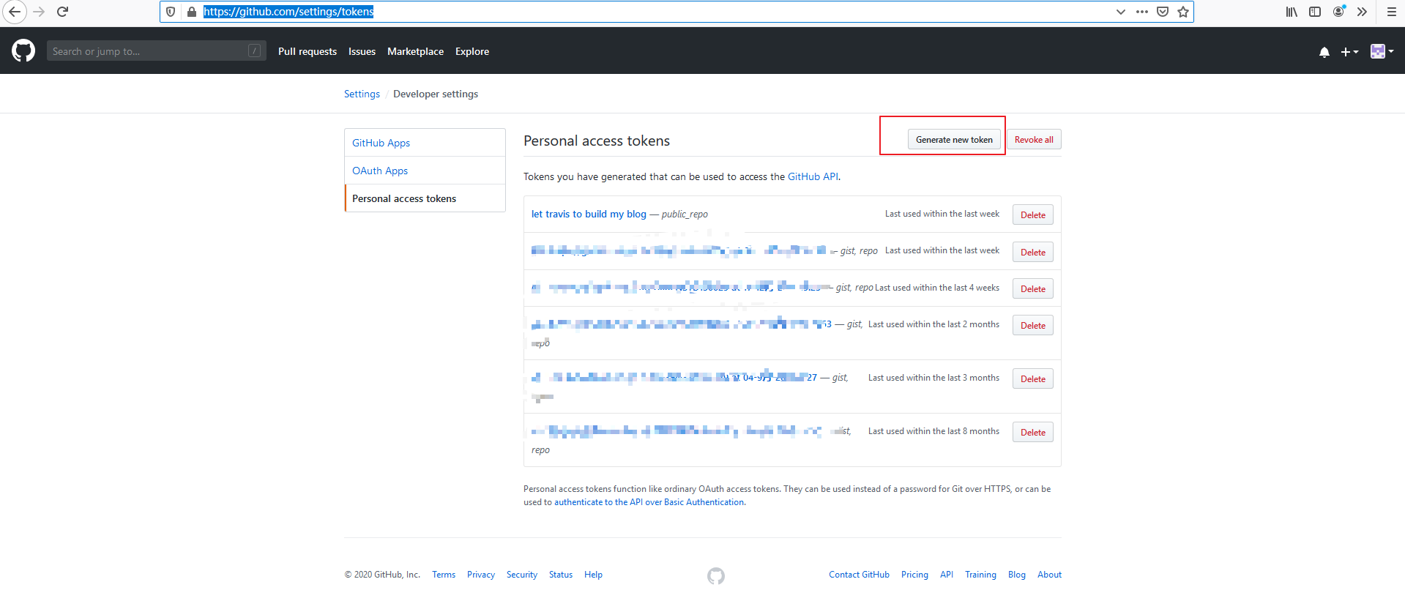1405x601 pixels.
Task: Expand the plus create-new dropdown
Action: tap(1349, 52)
